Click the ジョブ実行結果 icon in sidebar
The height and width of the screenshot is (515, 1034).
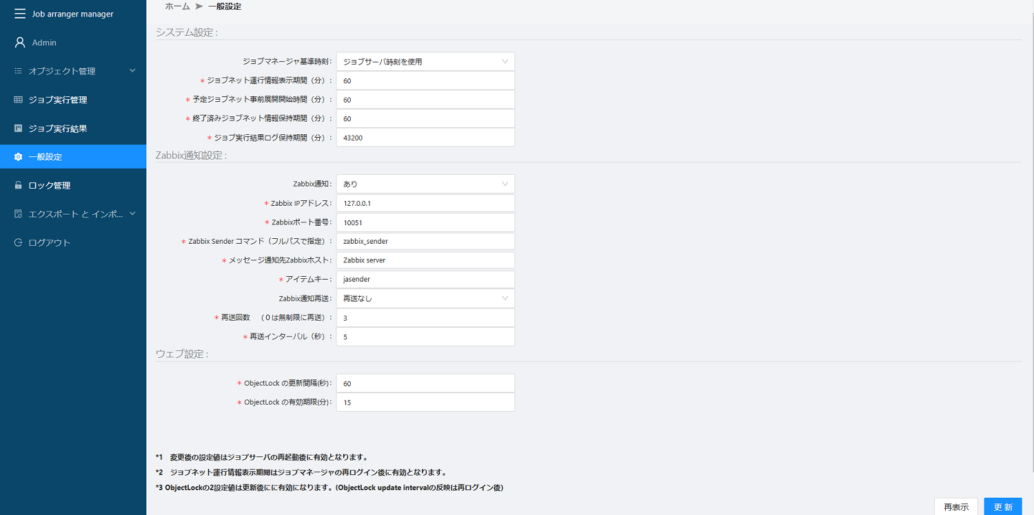click(x=19, y=129)
